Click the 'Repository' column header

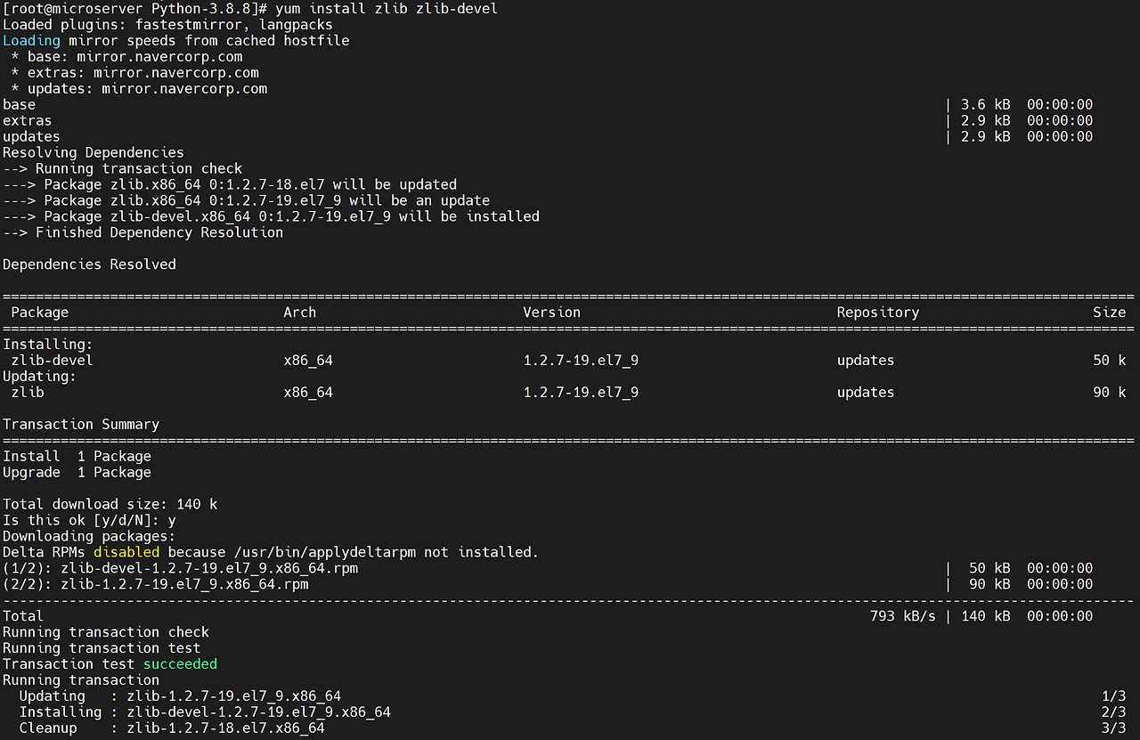pos(877,313)
